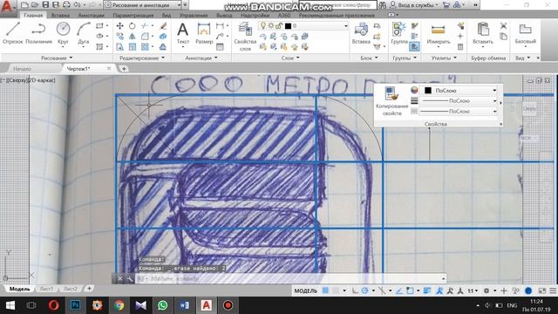Click Plot print icon in quick access toolbar
Image resolution: width=558 pixels, height=314 pixels.
(66, 4)
